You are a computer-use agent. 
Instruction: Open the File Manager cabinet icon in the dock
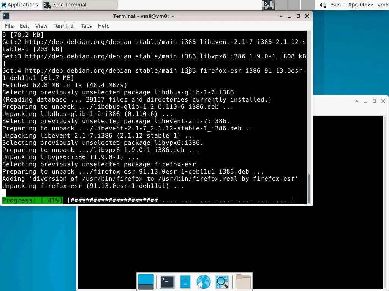[185, 282]
